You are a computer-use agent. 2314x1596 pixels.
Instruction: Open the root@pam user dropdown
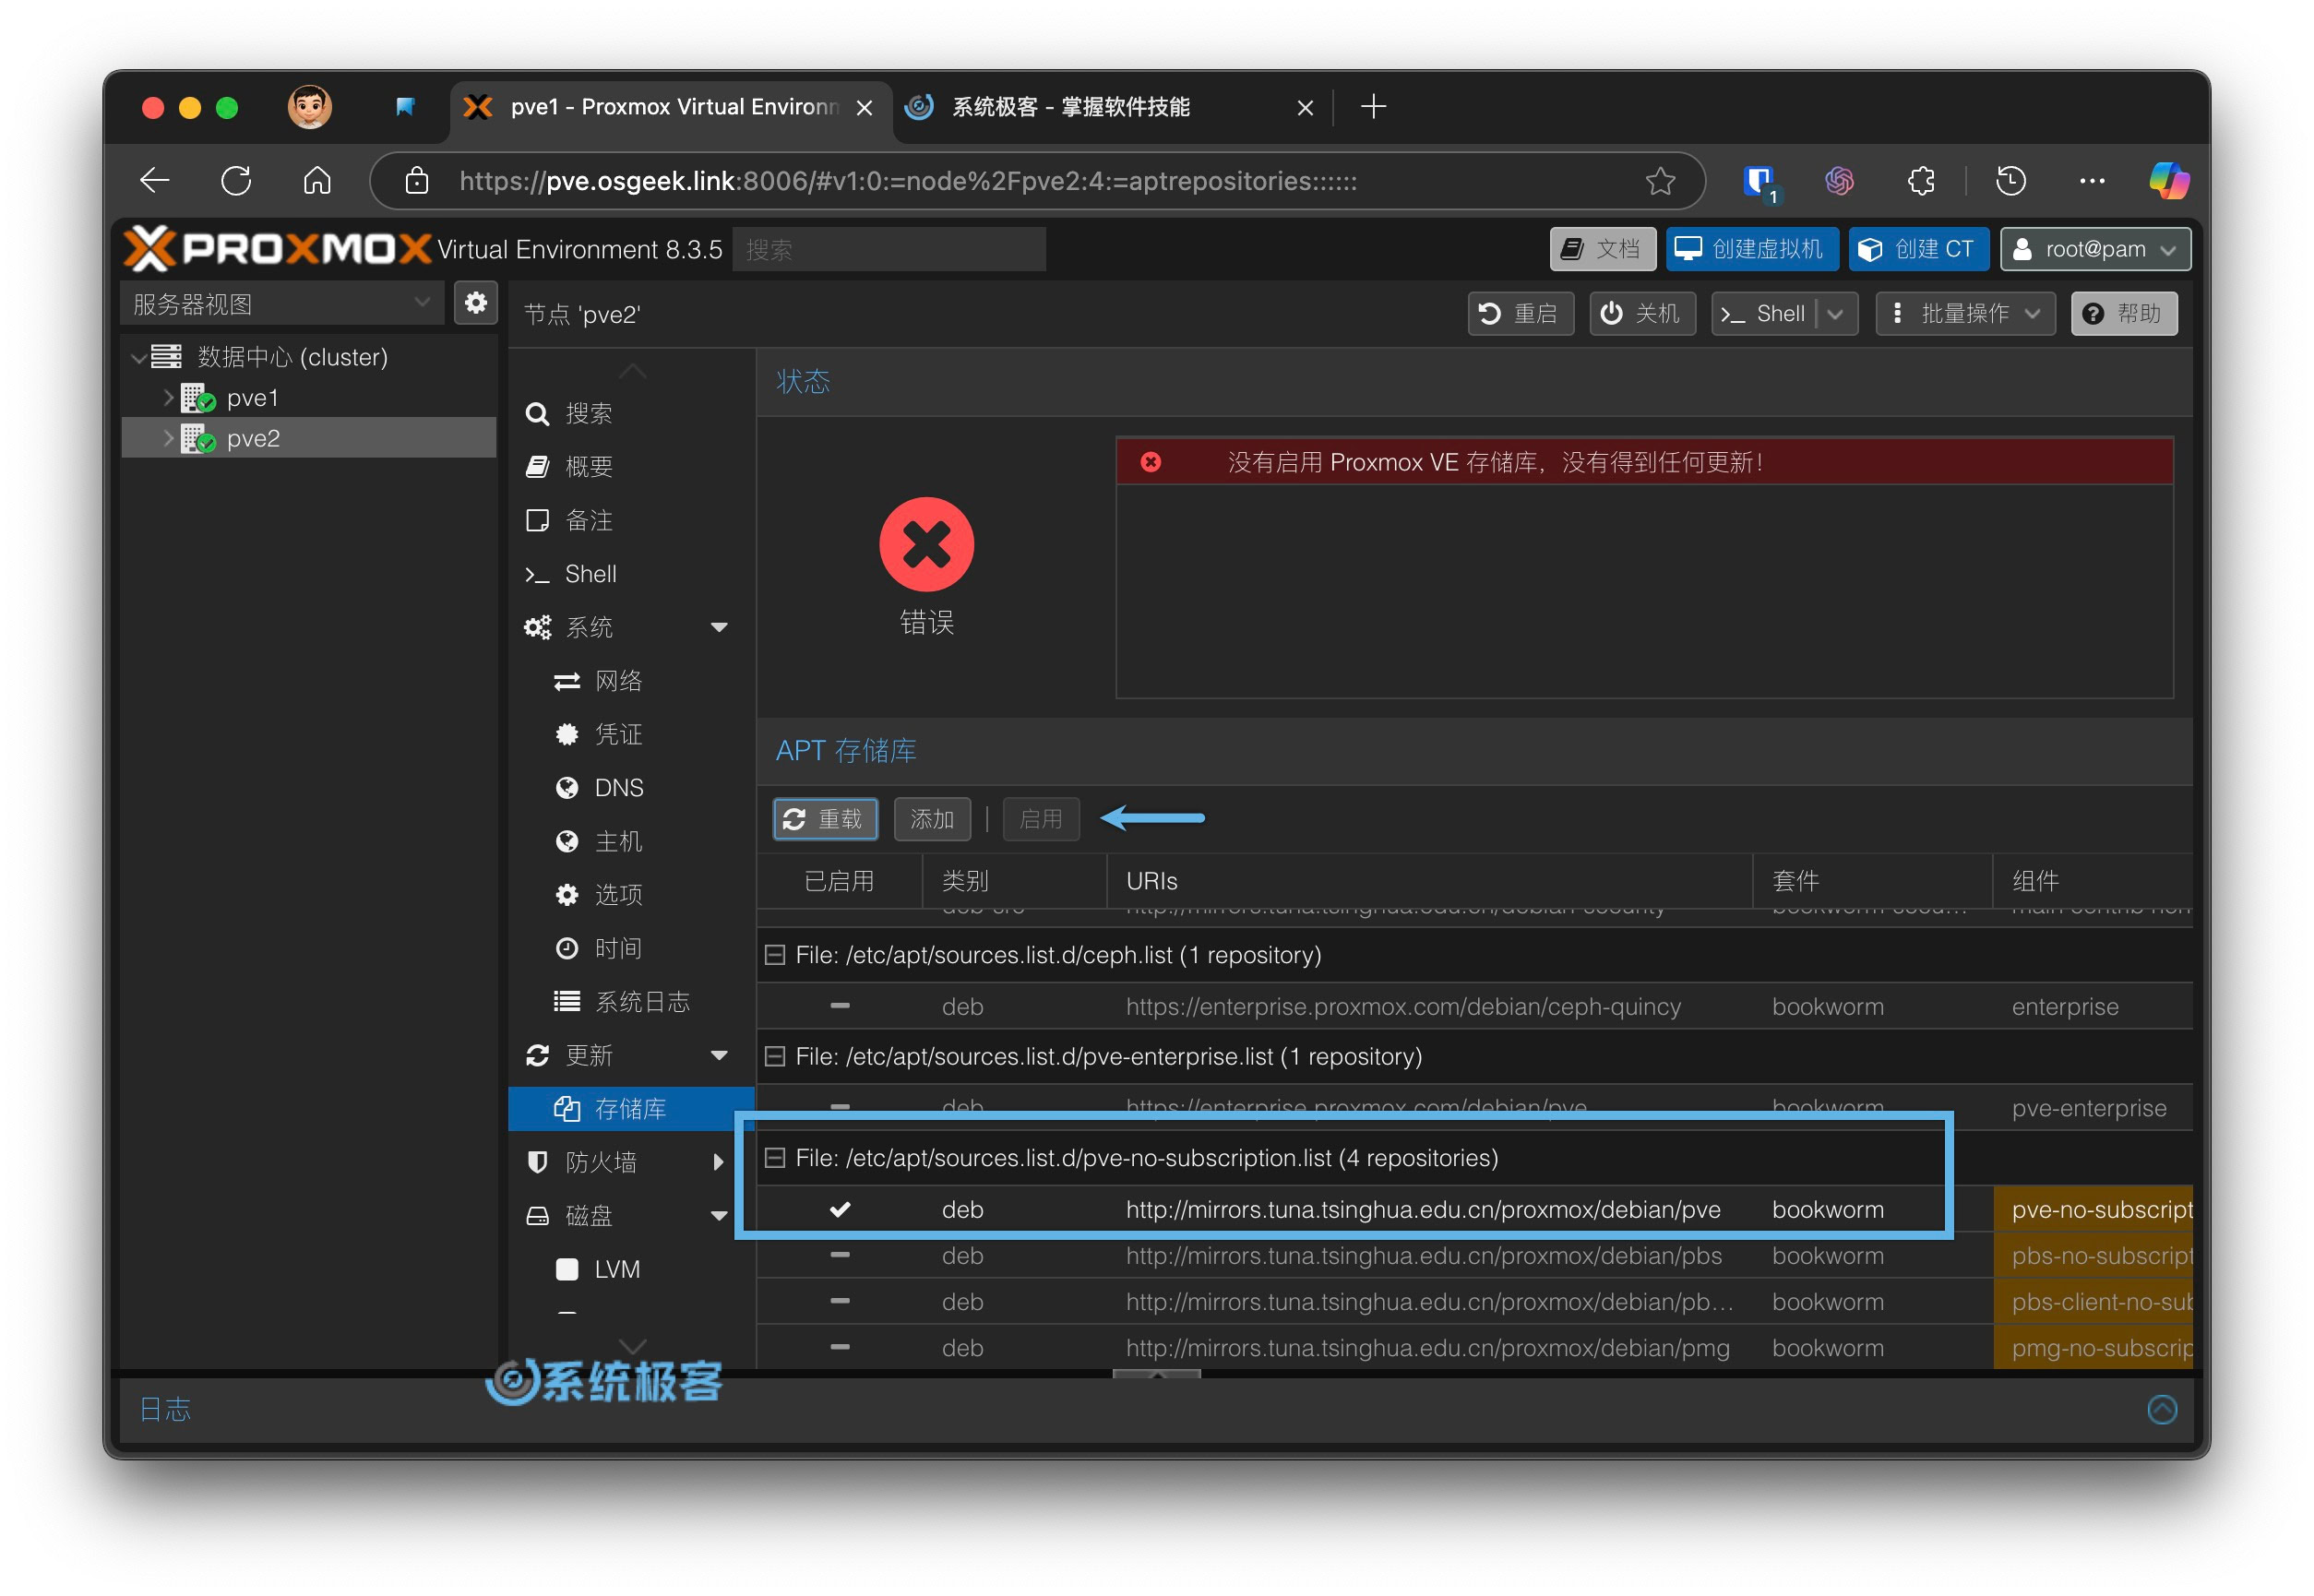(2094, 249)
